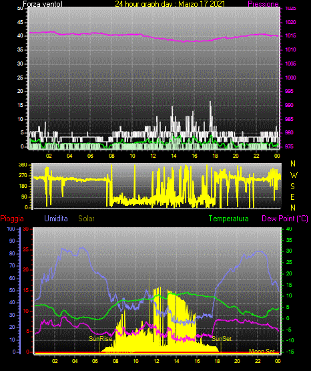311x371 pixels.
Task: Click the Pressione legend label
Action: coord(263,4)
